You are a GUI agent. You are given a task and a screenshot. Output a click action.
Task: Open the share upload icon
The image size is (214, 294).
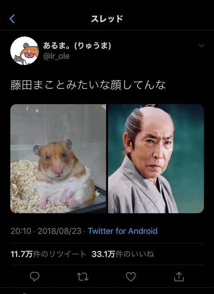click(x=179, y=277)
